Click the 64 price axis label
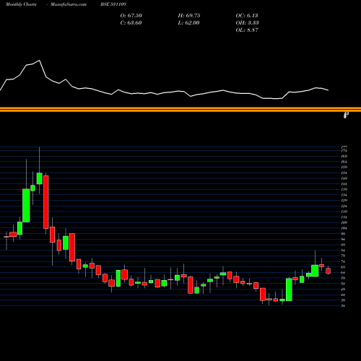This screenshot has width=361, height=361. coord(343,272)
